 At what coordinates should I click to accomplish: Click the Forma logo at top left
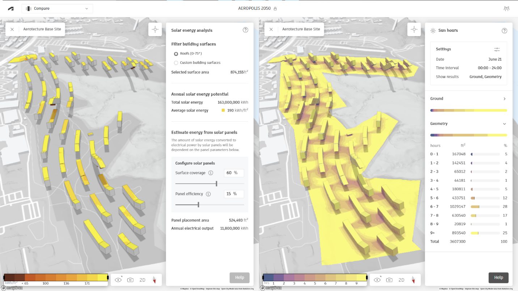[10, 8]
